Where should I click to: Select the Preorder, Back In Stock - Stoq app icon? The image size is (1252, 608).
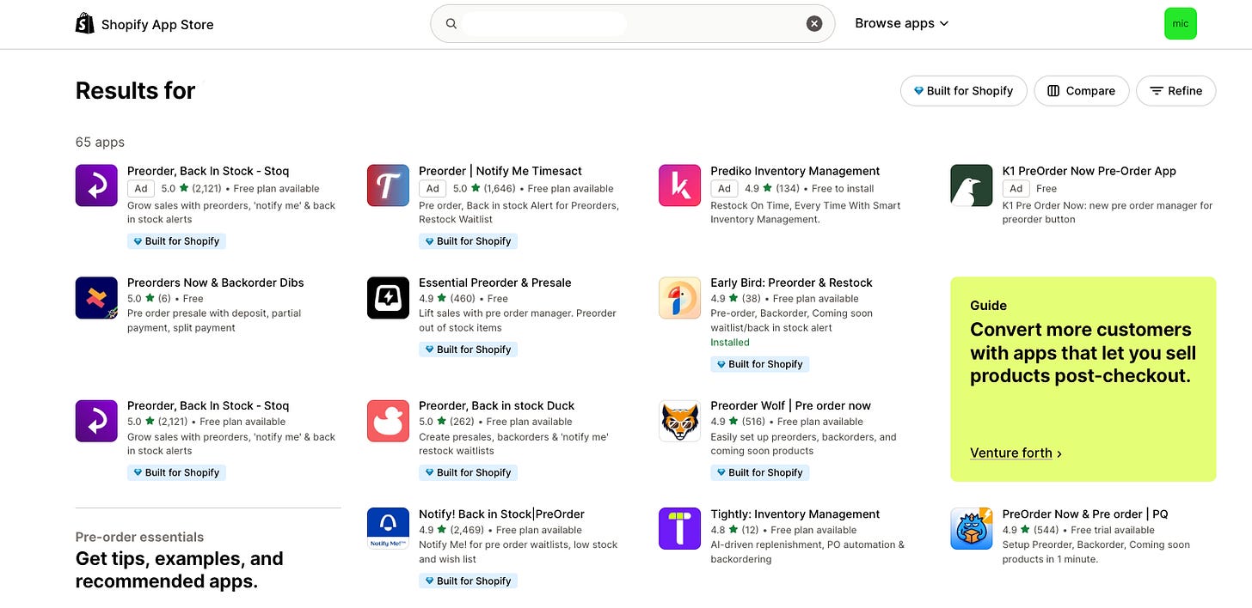95,185
